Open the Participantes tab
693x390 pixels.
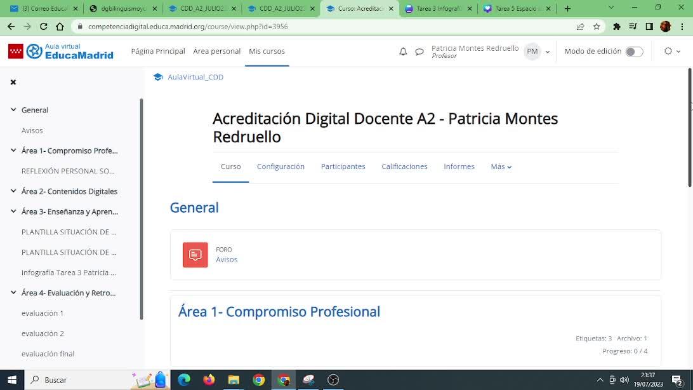[343, 166]
